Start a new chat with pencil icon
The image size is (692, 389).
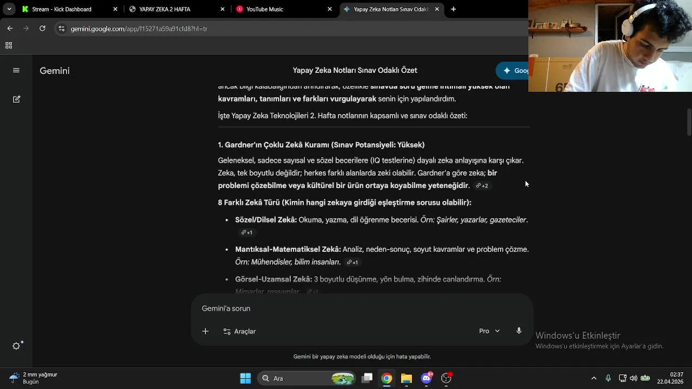(16, 99)
